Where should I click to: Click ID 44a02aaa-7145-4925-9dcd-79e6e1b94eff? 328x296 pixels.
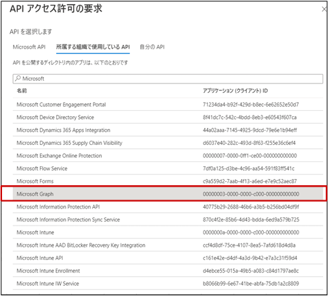tap(250, 130)
